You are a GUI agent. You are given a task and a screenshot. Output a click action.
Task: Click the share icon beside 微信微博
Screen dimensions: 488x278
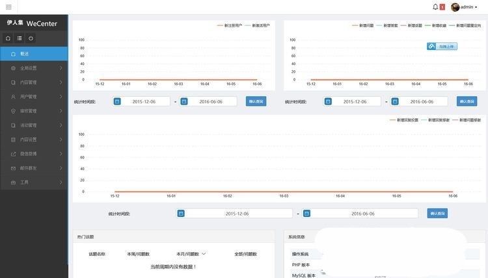tap(13, 154)
